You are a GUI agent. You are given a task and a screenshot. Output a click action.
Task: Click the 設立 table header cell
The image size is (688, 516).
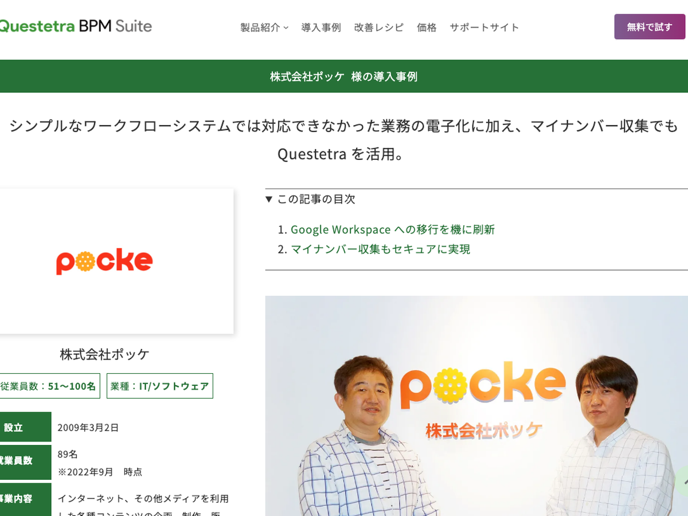coord(25,427)
